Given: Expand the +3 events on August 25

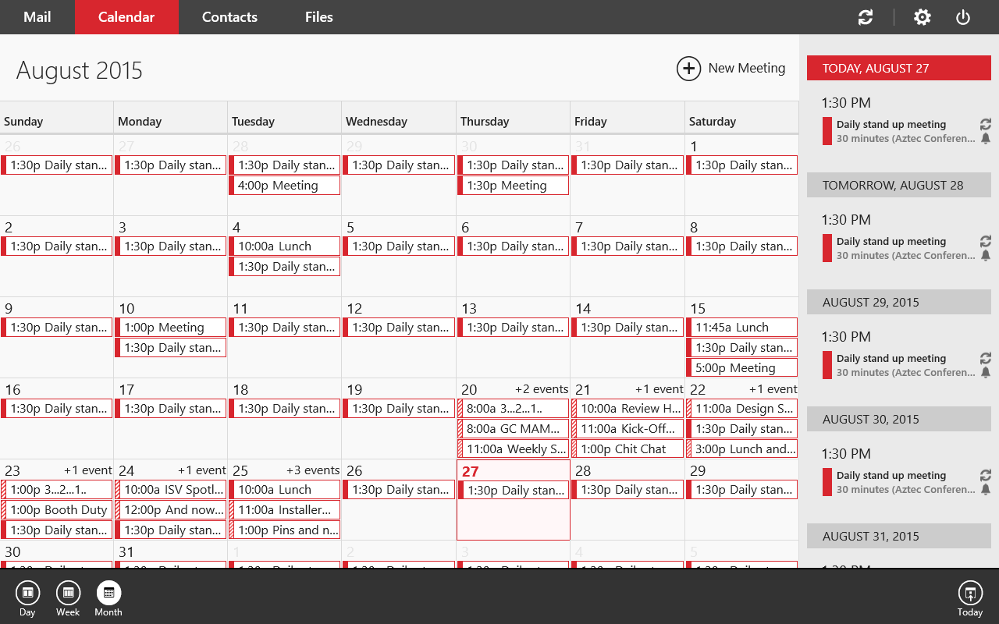Looking at the screenshot, I should pos(313,470).
